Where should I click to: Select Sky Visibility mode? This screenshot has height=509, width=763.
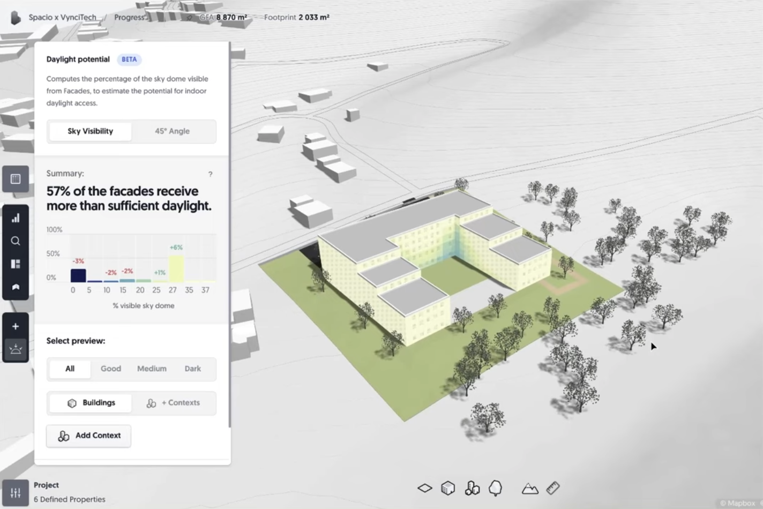(x=90, y=131)
